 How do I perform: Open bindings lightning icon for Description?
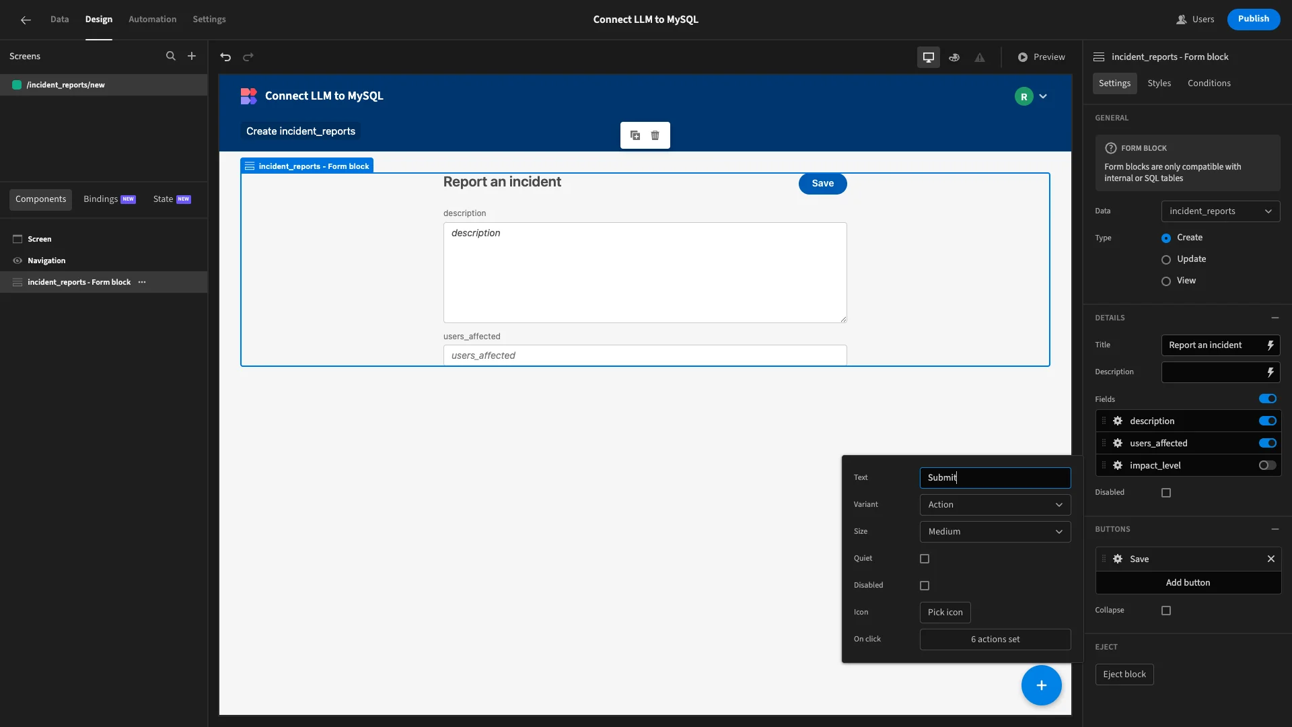[x=1270, y=372]
